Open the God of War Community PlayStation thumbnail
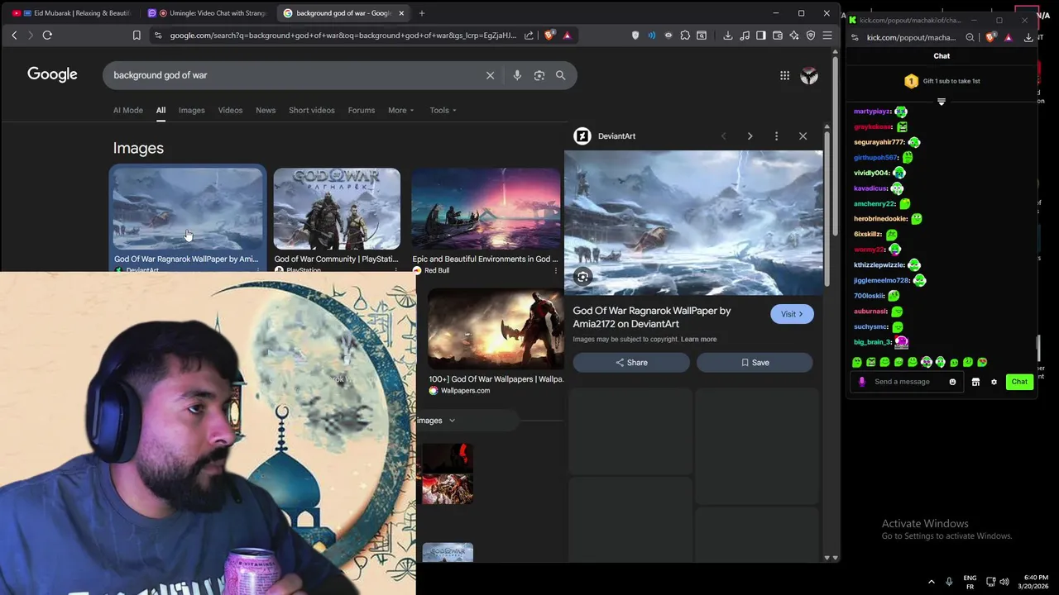The height and width of the screenshot is (595, 1059). (x=337, y=209)
